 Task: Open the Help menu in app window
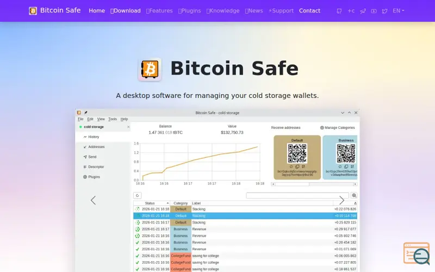click(x=124, y=119)
